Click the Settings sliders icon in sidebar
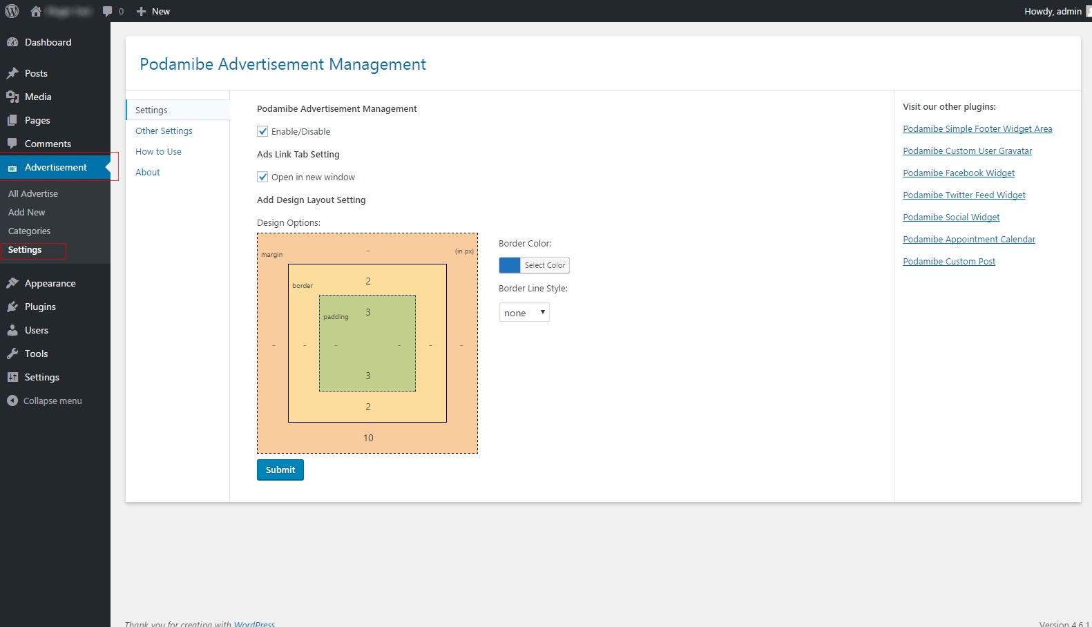 [x=12, y=377]
